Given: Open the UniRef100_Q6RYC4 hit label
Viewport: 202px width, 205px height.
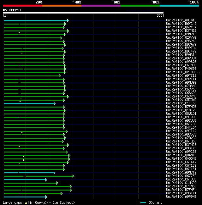Looking at the screenshot, I should click(x=181, y=27).
